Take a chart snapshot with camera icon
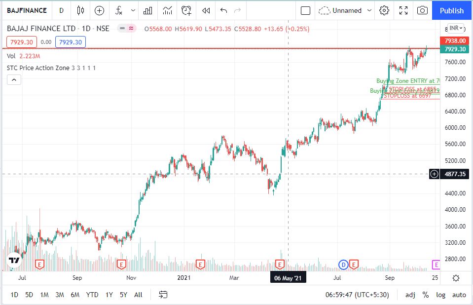Viewport: 473px width, 305px height. 422,10
